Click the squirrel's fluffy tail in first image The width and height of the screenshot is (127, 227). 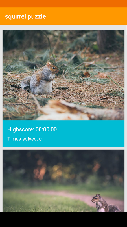pos(26,84)
